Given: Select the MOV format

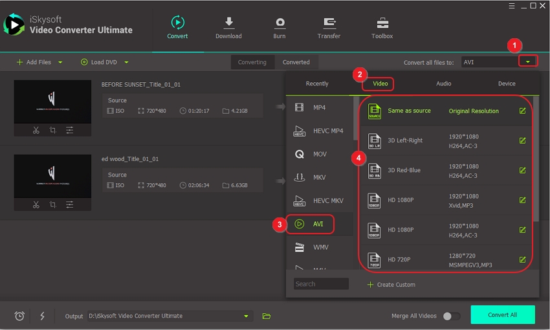Looking at the screenshot, I should click(319, 154).
